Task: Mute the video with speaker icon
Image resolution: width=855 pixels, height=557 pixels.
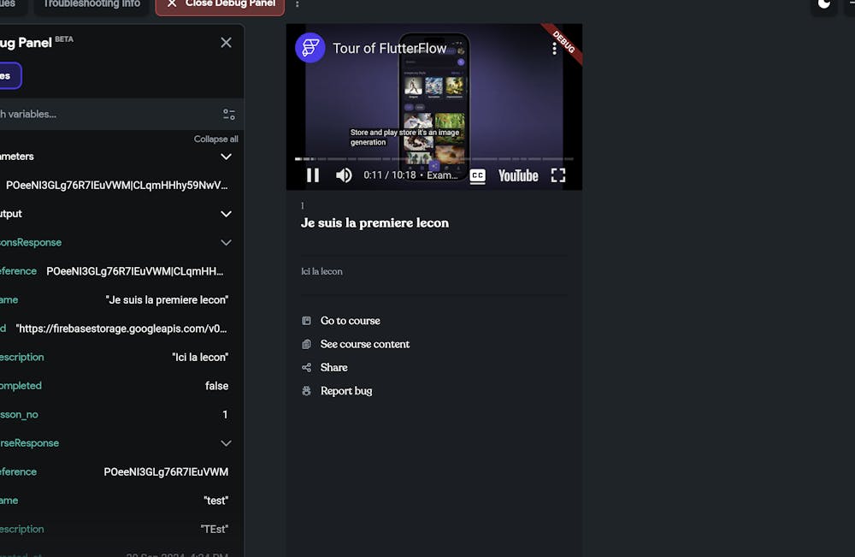Action: click(344, 175)
